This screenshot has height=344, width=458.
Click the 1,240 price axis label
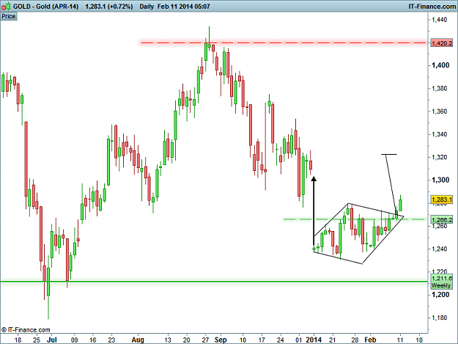439,249
